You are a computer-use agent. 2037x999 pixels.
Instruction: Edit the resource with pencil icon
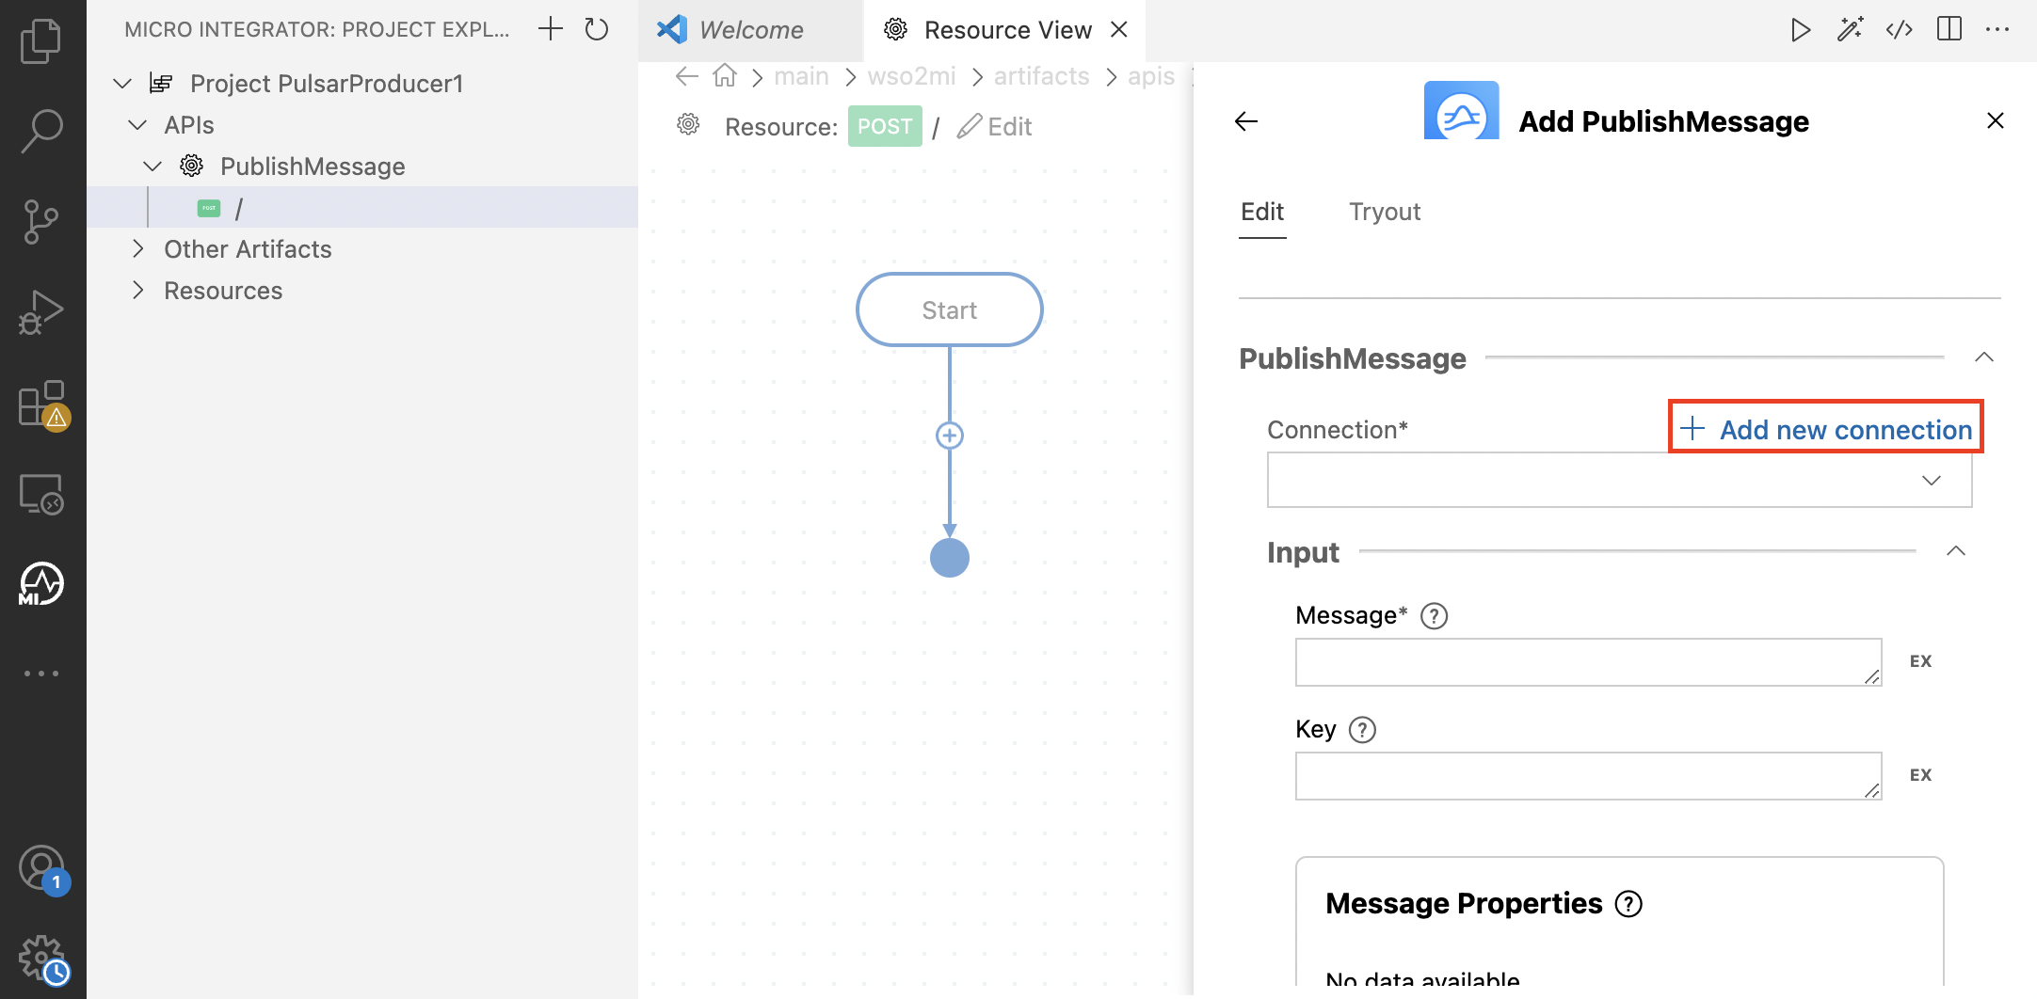pyautogui.click(x=995, y=126)
